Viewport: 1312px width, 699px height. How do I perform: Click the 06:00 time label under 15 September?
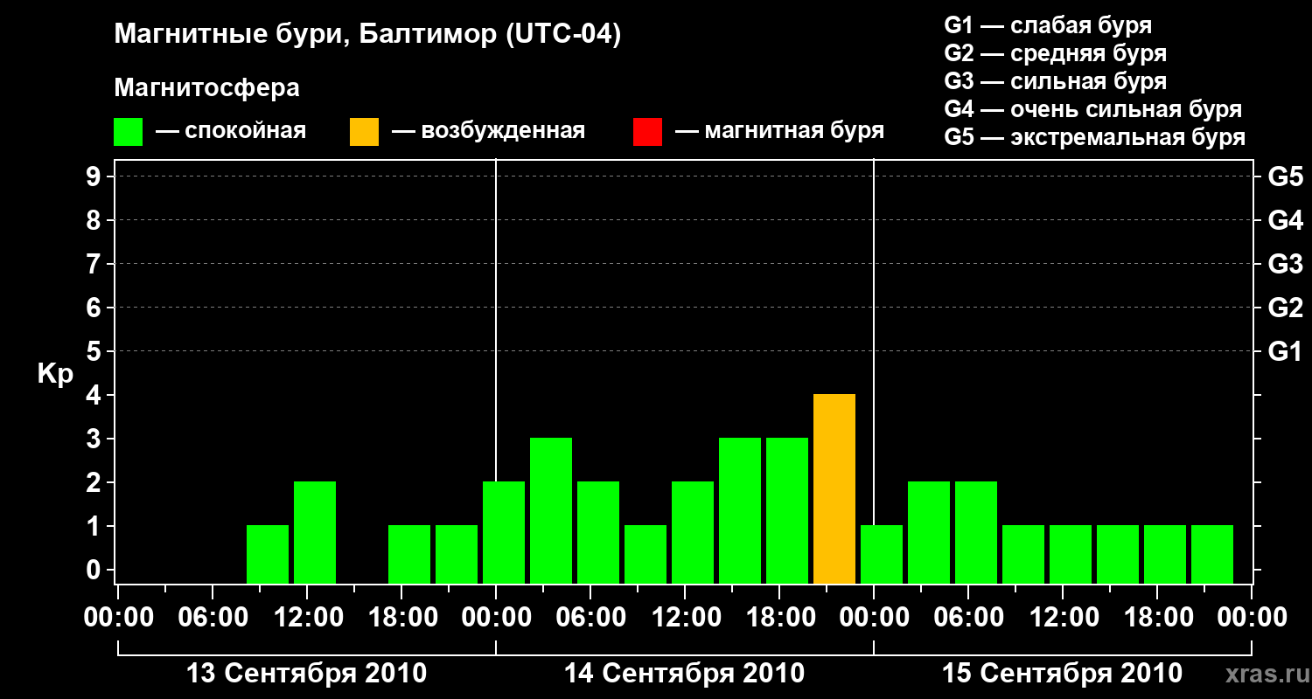968,618
